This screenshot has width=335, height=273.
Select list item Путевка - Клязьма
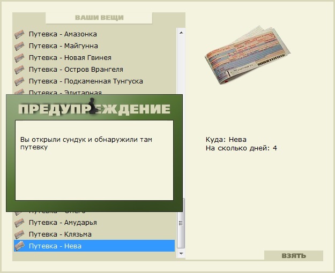tap(94, 234)
